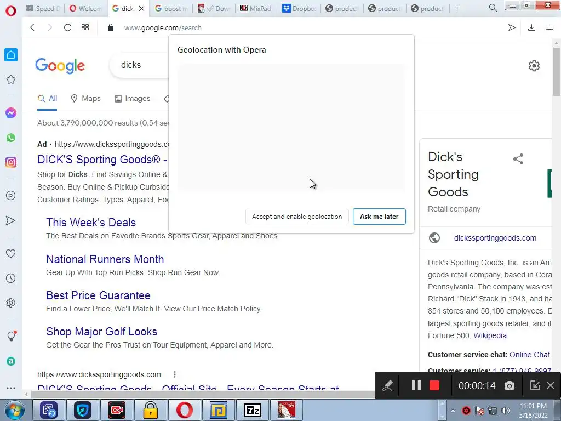Click the vertical page scrollbar thumb
Viewport: 561px width, 421px height.
click(556, 72)
